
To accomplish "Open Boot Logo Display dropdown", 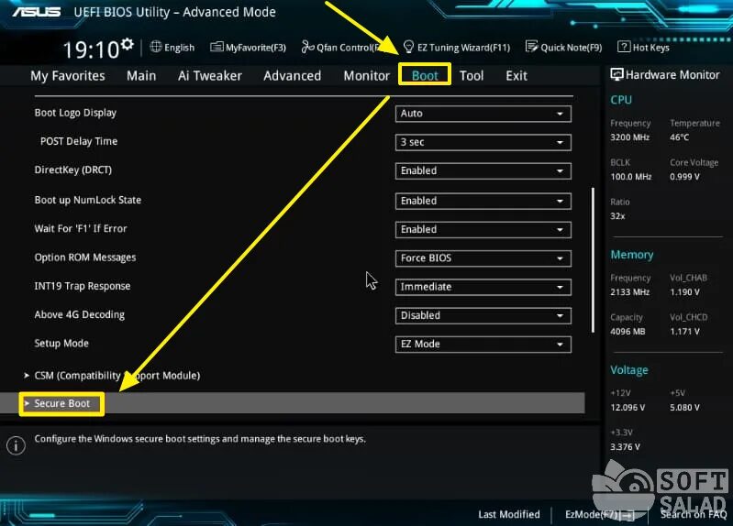I will point(483,114).
